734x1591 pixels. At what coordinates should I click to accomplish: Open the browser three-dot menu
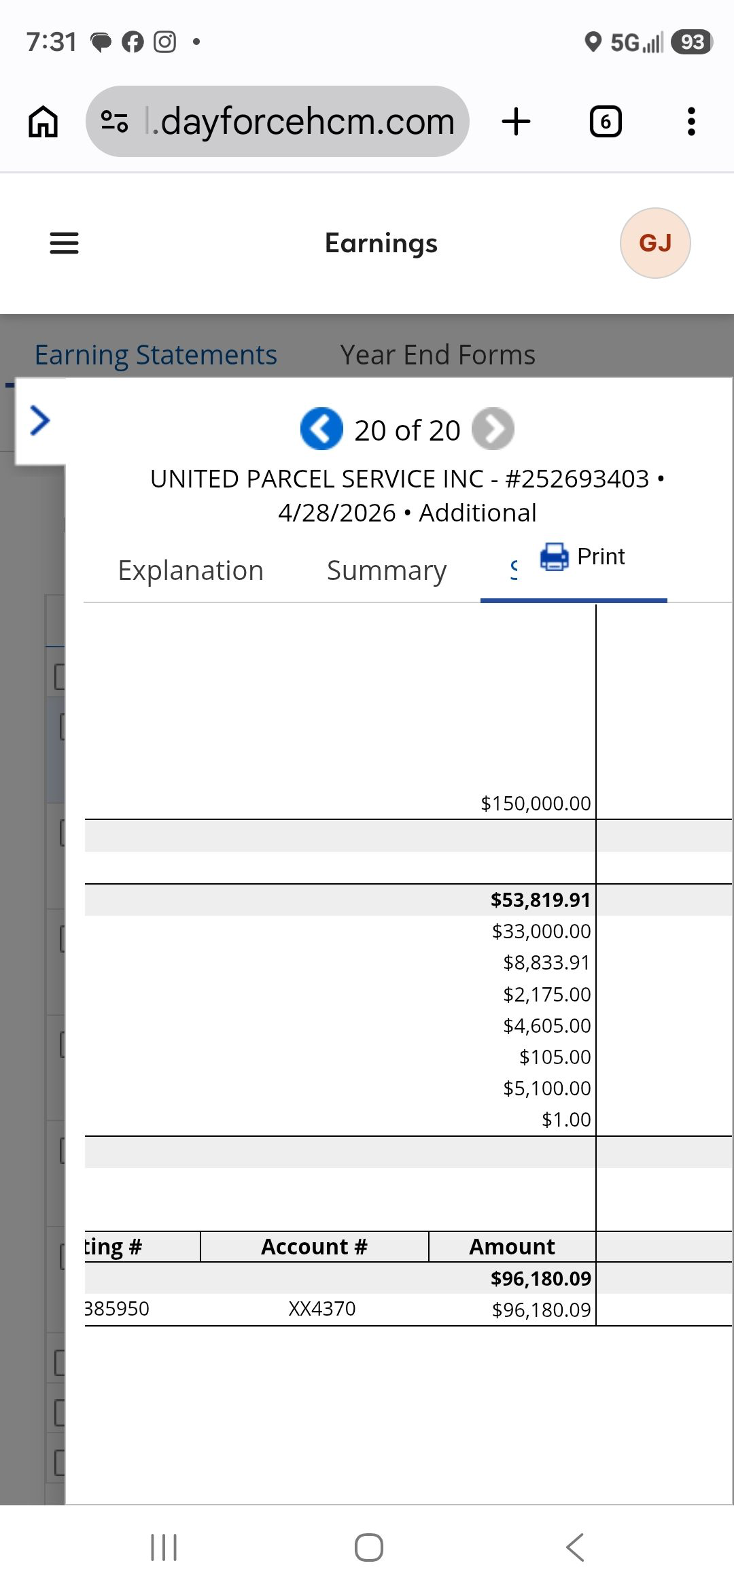[691, 122]
